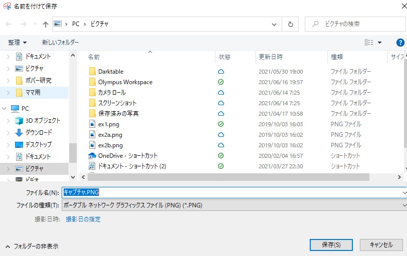The height and width of the screenshot is (256, 407).
Task: Go back using the back arrow
Action: point(9,24)
